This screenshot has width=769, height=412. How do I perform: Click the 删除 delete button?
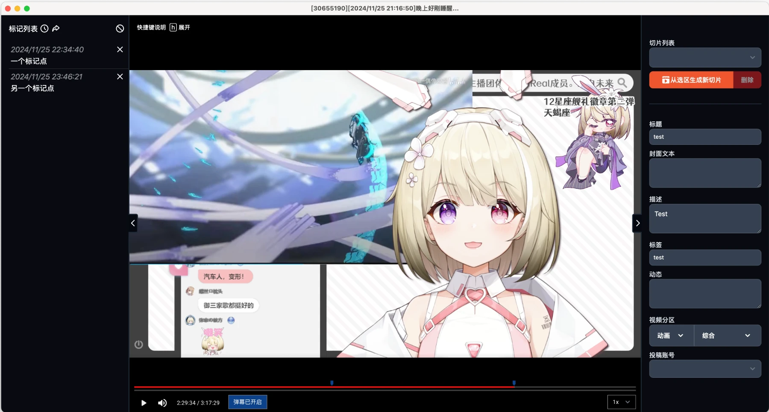click(x=747, y=79)
